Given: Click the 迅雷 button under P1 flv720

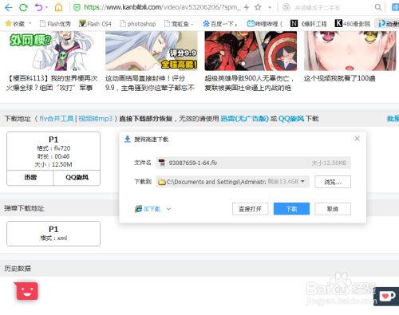Looking at the screenshot, I should click(x=30, y=178).
